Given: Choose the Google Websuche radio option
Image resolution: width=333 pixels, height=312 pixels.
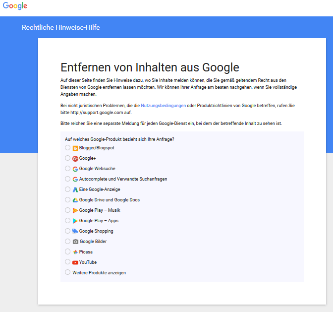Looking at the screenshot, I should [x=67, y=168].
